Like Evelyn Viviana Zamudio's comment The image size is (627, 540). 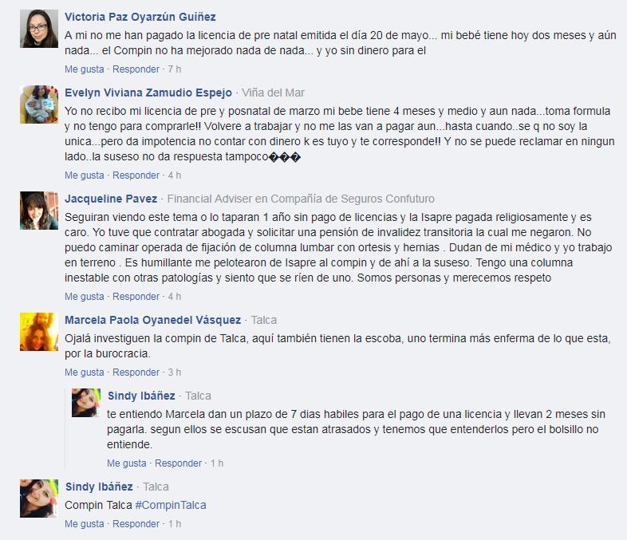pyautogui.click(x=85, y=175)
